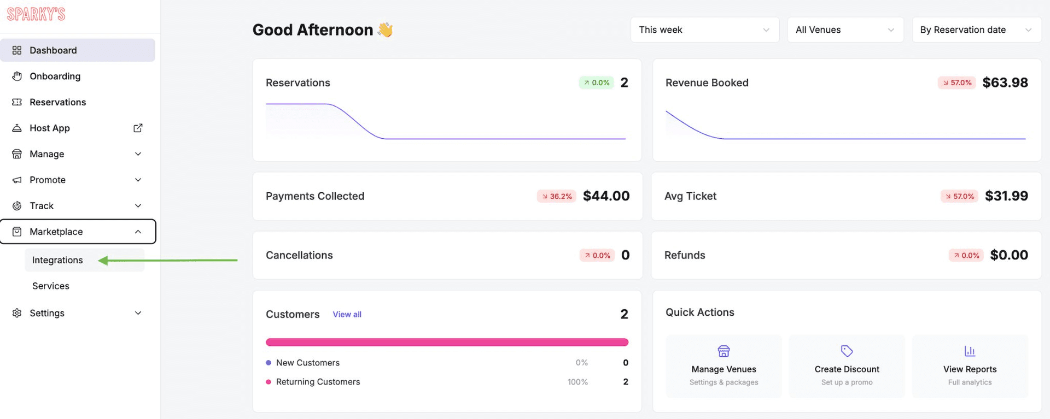Click the $31.99 avg ticket value

tap(1006, 196)
